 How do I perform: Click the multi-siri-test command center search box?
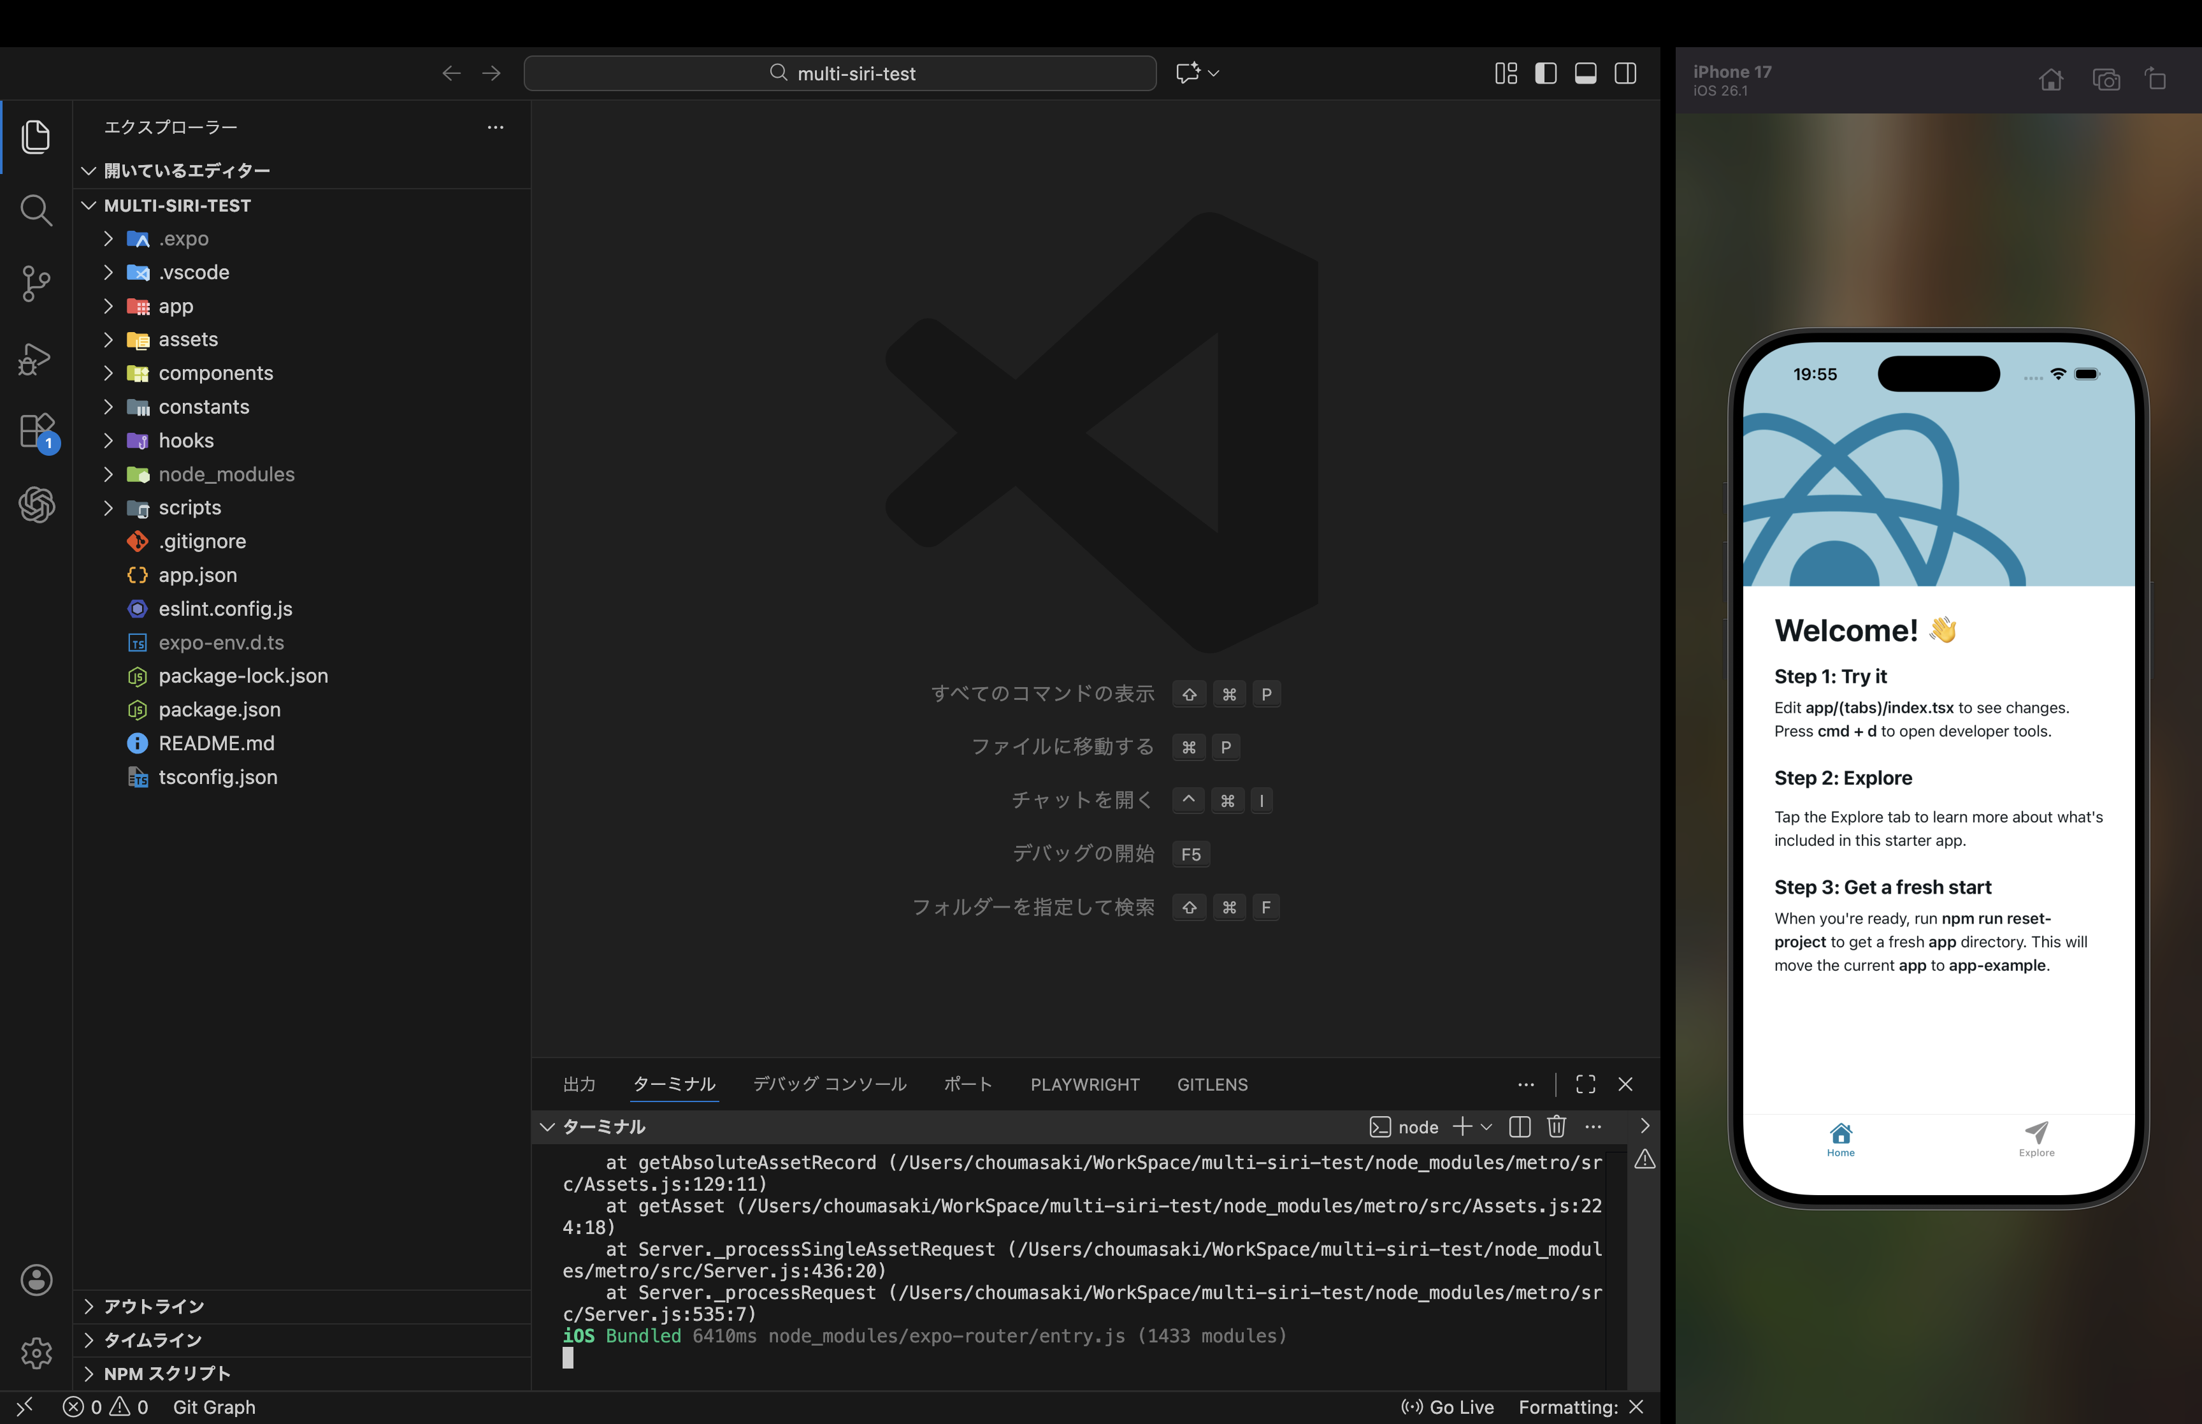pyautogui.click(x=840, y=73)
